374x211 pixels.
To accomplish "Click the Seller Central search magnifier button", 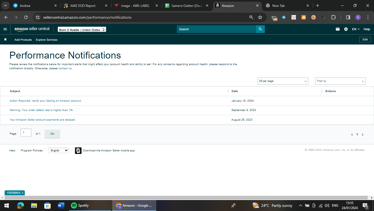I will pyautogui.click(x=260, y=29).
